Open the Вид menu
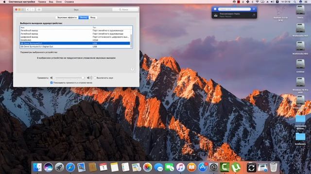The height and width of the screenshot is (174, 311). 51,2
